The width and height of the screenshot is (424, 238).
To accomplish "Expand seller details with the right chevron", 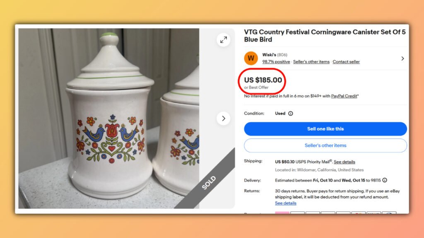I will [x=402, y=58].
